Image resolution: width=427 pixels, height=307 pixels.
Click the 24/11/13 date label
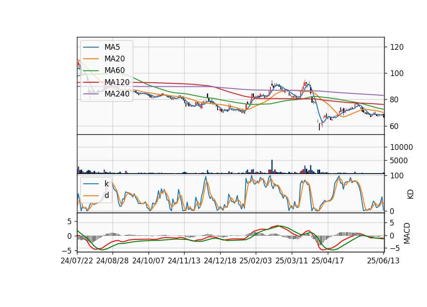[x=184, y=261]
